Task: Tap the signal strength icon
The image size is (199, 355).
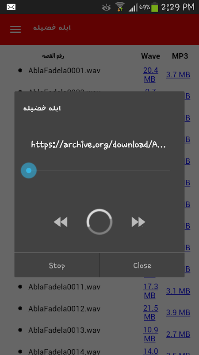Action: coord(133,8)
